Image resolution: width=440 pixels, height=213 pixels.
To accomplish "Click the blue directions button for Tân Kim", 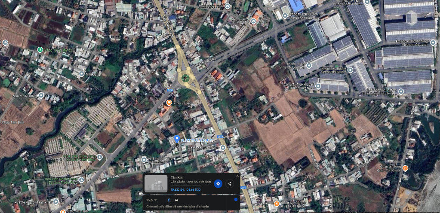I will coord(218,183).
